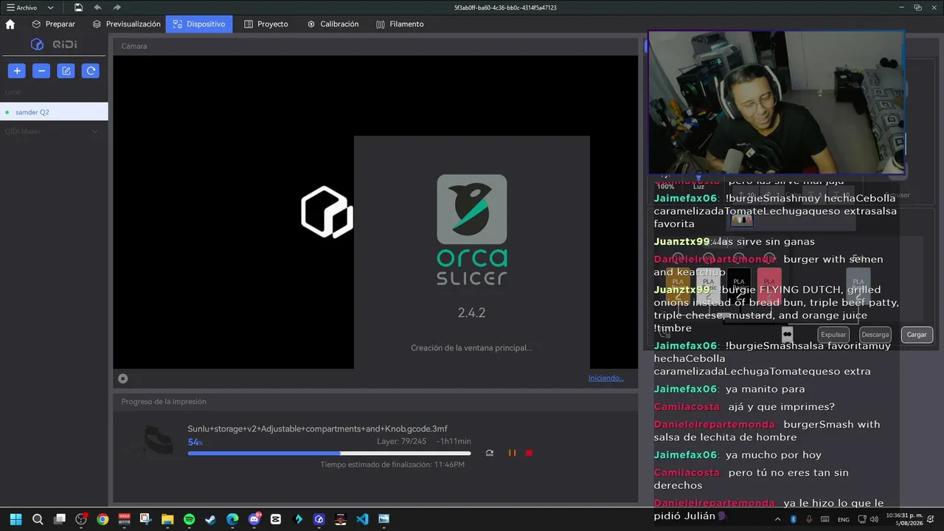Click the Descarga filament button

point(875,335)
